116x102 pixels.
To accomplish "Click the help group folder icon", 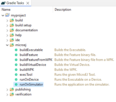I will point(12,35).
